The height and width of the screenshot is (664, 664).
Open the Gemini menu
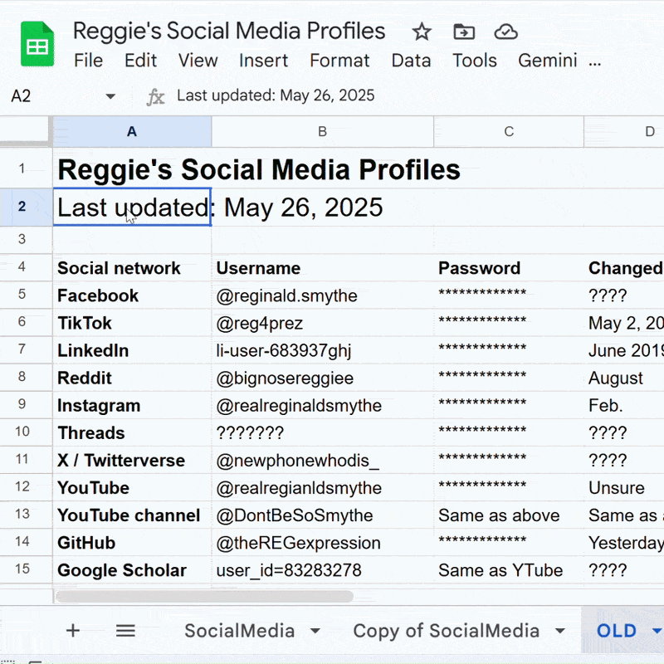[x=548, y=61]
